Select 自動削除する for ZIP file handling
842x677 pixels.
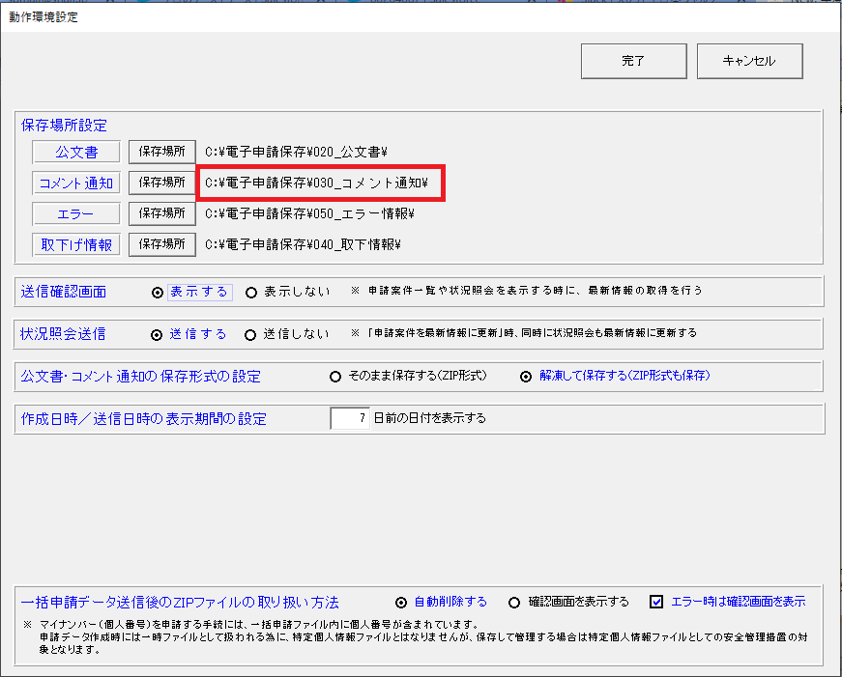coord(402,602)
